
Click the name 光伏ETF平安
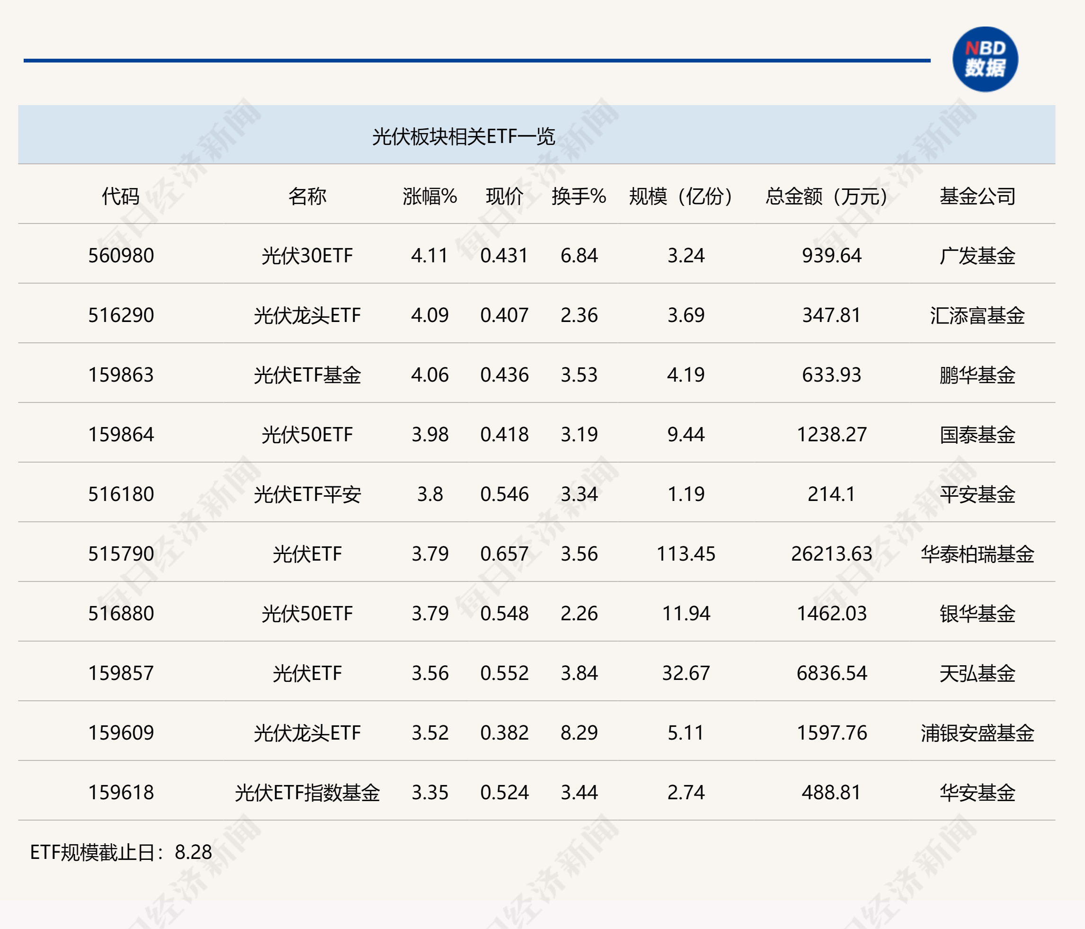click(307, 494)
